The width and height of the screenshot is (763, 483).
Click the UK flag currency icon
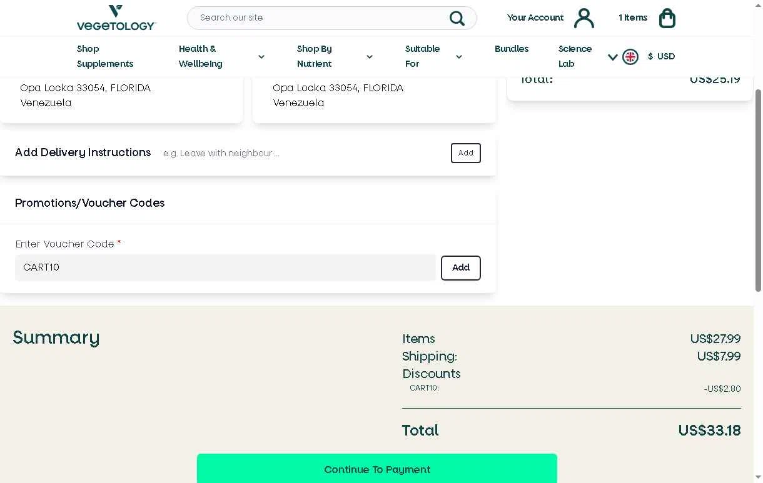630,57
